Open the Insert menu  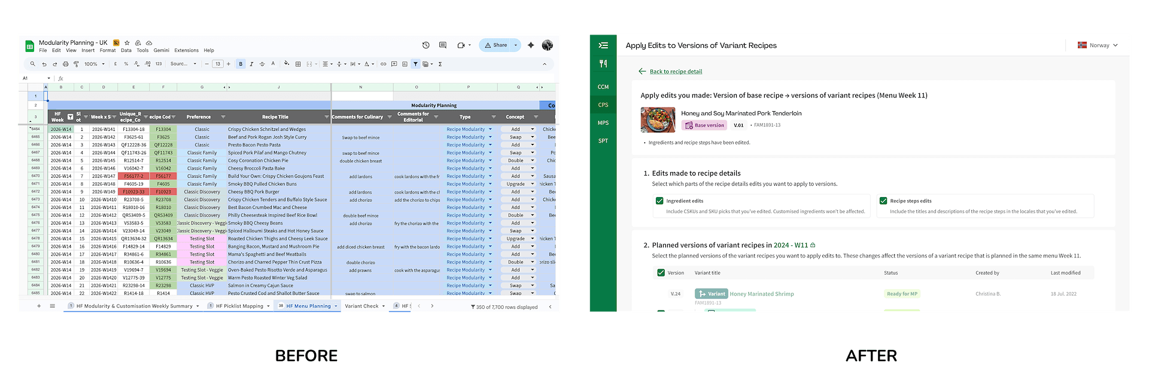88,51
